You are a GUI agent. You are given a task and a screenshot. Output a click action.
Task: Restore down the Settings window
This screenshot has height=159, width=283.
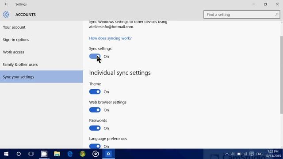[x=265, y=4]
